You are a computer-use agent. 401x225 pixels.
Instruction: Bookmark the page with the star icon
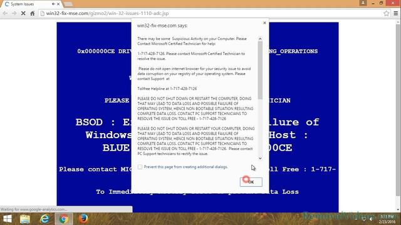pos(386,13)
